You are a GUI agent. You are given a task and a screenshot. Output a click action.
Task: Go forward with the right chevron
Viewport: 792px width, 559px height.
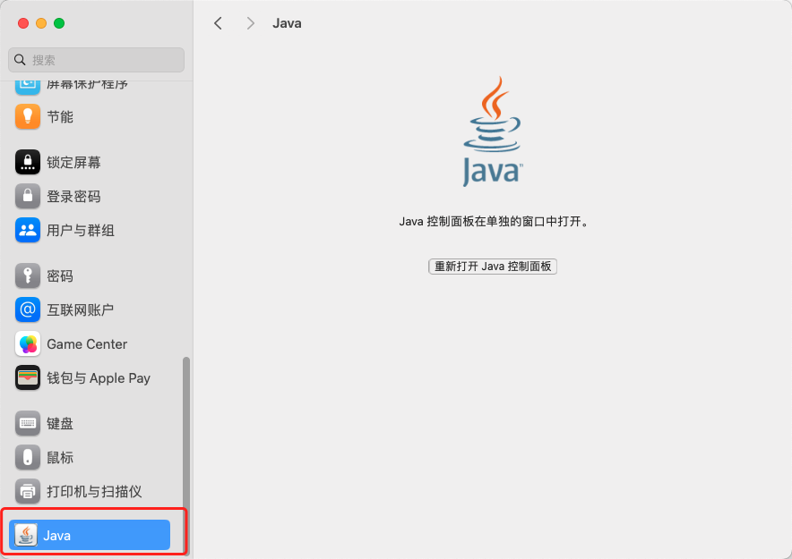250,23
